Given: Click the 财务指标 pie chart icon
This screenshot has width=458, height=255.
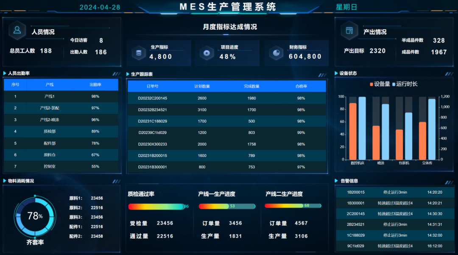Looking at the screenshot, I should (276, 53).
